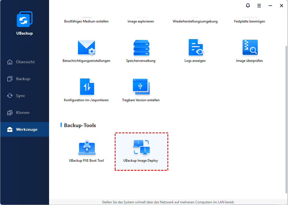Switch to the Backup sidebar tab
288x205 pixels.
(23, 79)
